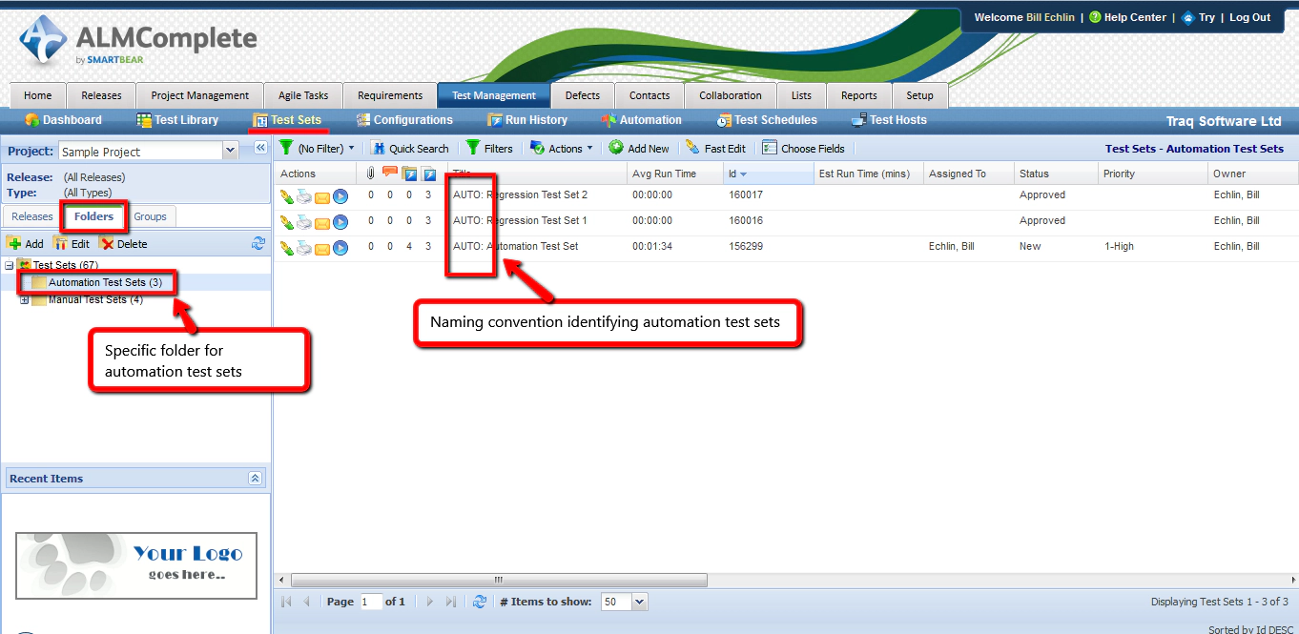Click the Page number input field
This screenshot has width=1299, height=634.
click(x=370, y=602)
